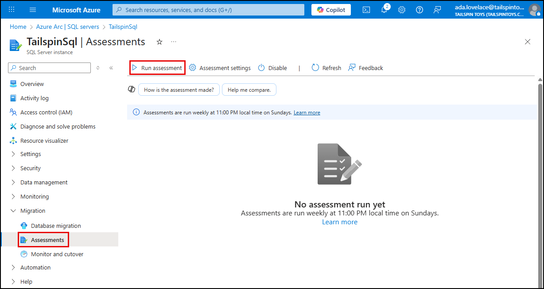The image size is (544, 289).
Task: Open the notifications bell showing 2 alerts
Action: pyautogui.click(x=384, y=9)
